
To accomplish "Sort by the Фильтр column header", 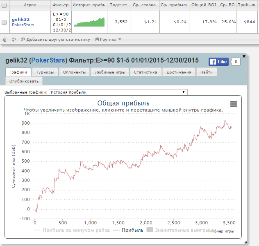I will [x=61, y=5].
